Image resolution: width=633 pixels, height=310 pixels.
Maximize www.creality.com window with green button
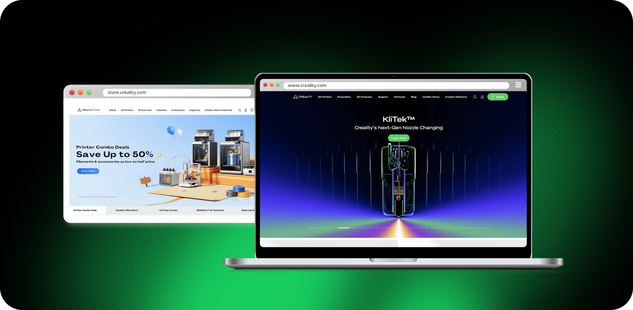278,85
